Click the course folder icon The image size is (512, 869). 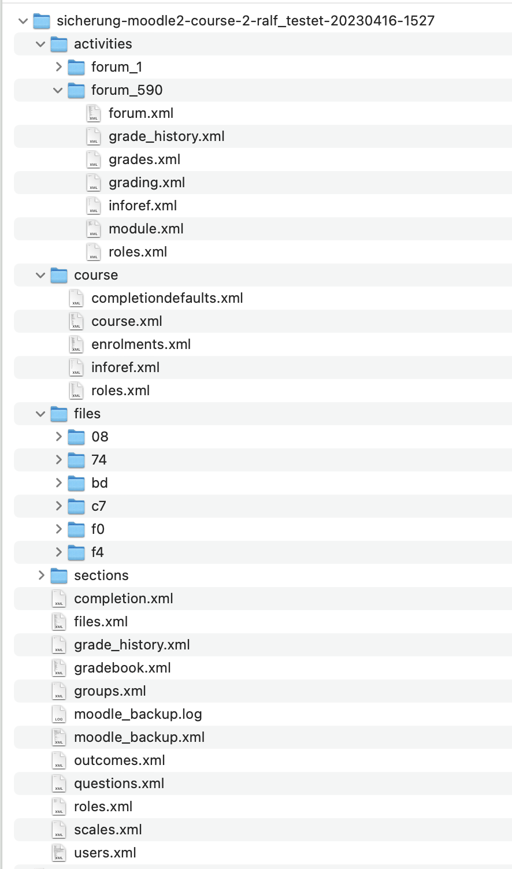pos(59,275)
